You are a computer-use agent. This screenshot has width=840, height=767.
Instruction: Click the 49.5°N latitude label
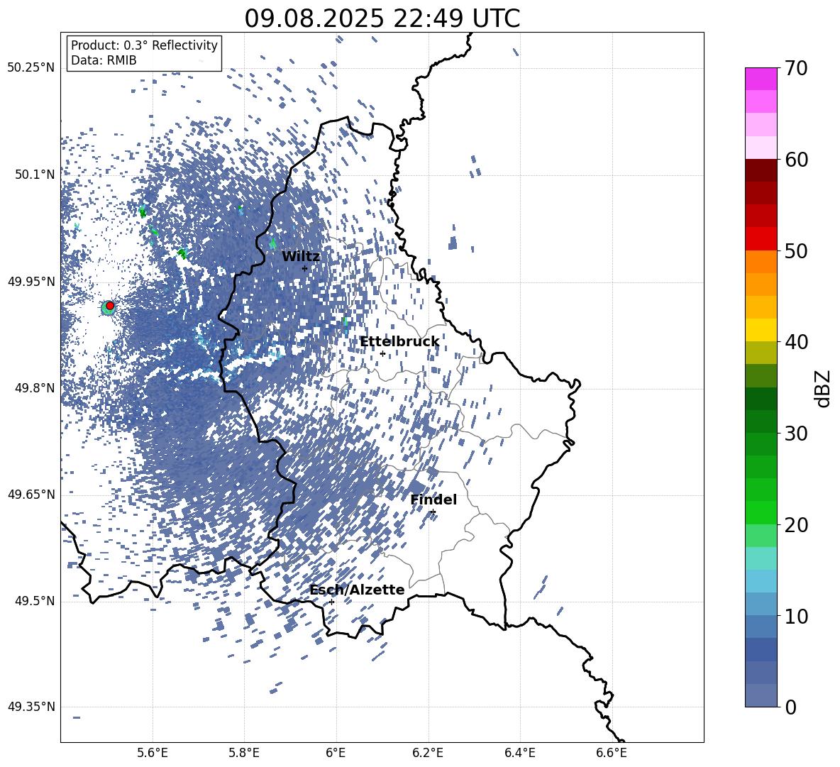click(x=35, y=601)
